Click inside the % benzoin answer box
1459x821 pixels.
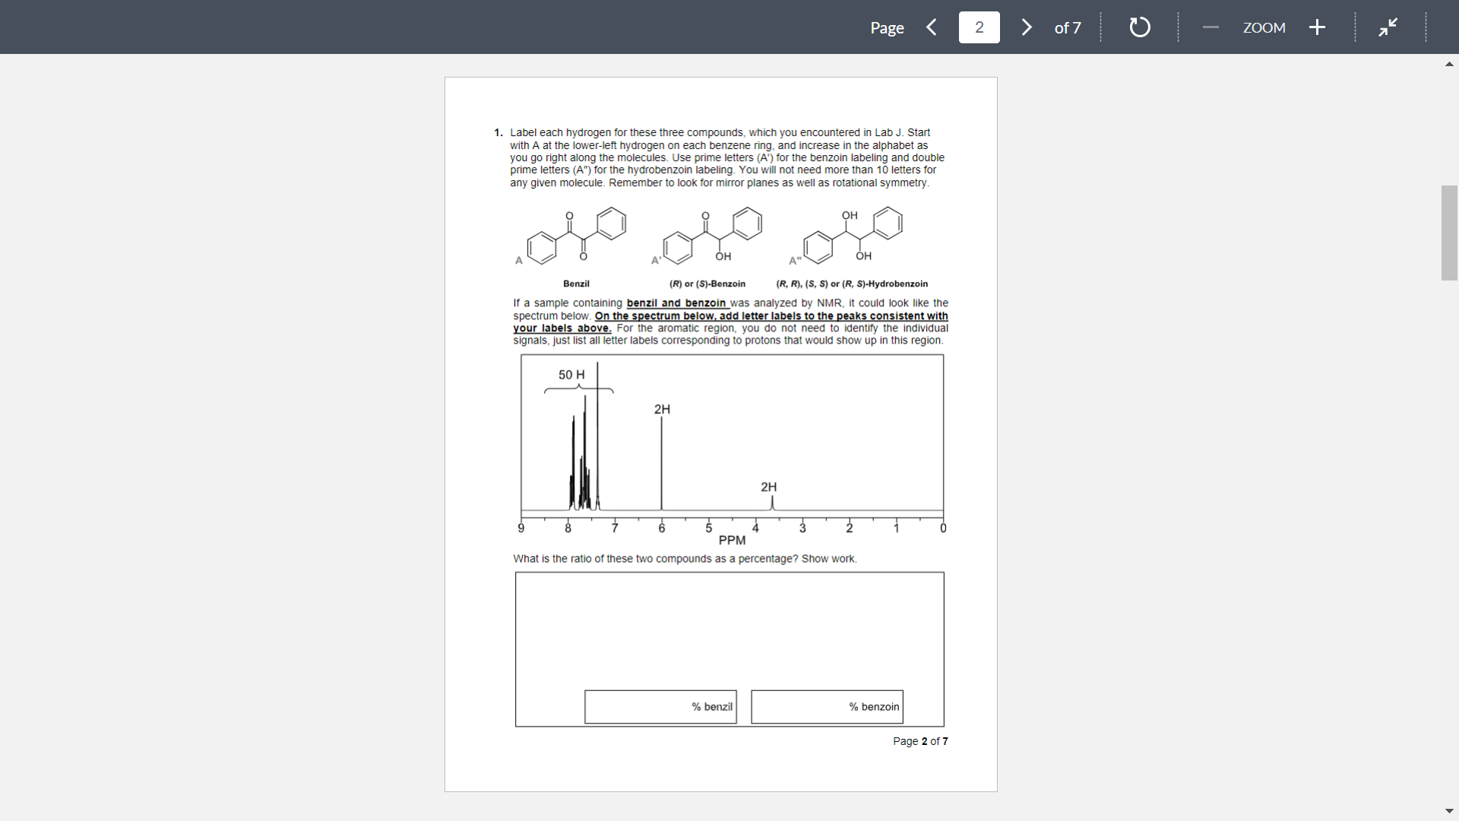pos(827,706)
